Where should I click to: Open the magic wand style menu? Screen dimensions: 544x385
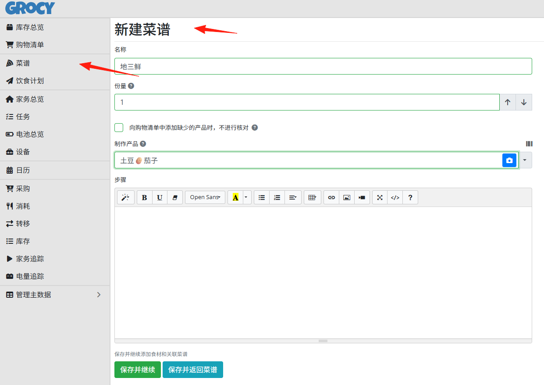[x=126, y=197]
